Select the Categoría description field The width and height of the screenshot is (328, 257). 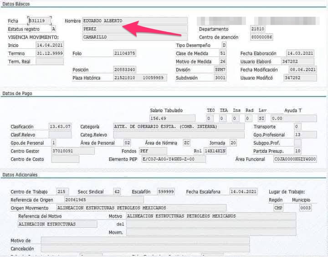178,126
